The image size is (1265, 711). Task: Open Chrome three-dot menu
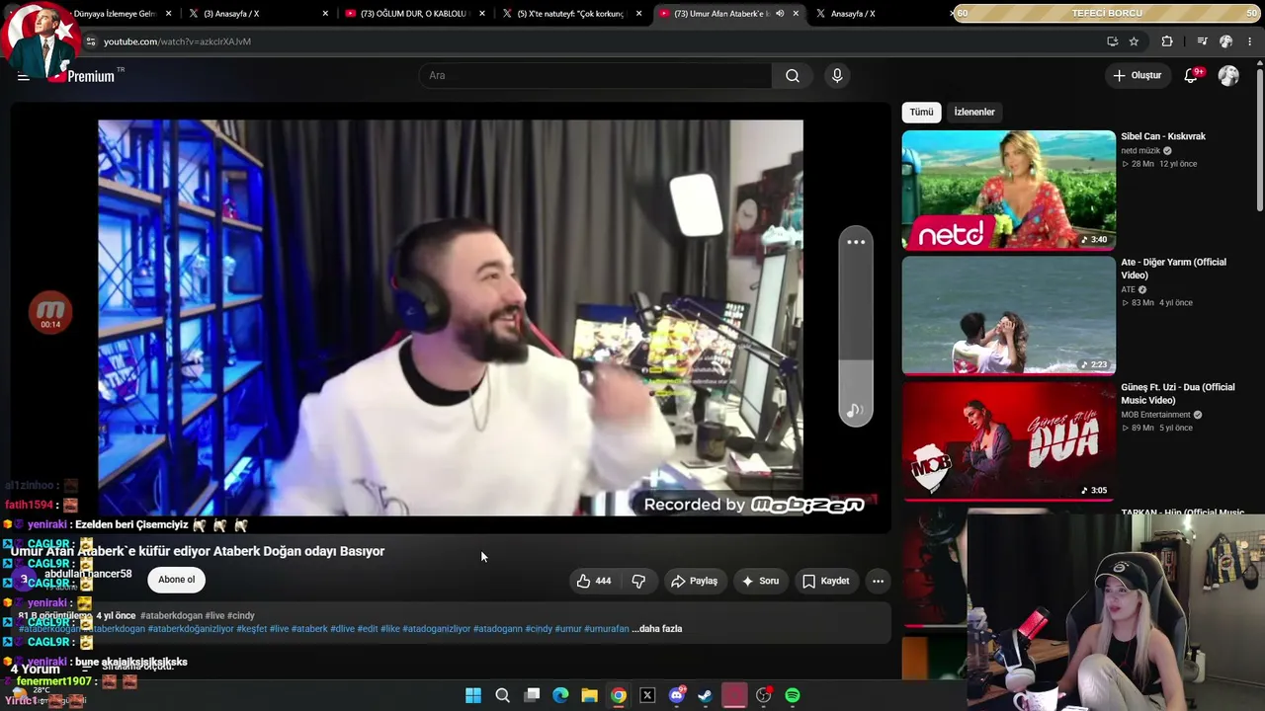point(1250,41)
